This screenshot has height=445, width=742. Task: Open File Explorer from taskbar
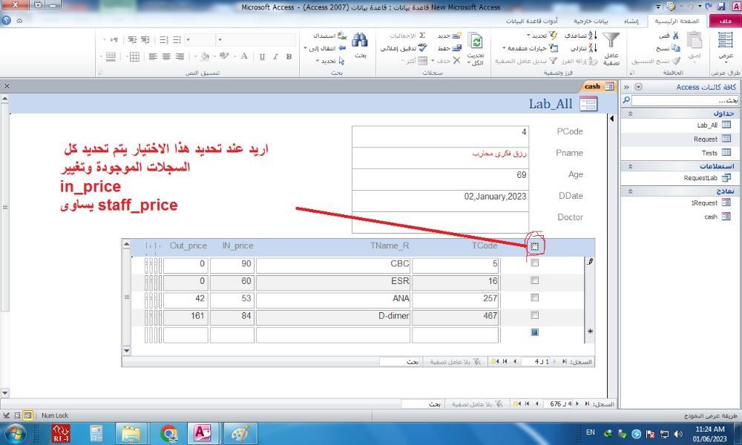131,433
